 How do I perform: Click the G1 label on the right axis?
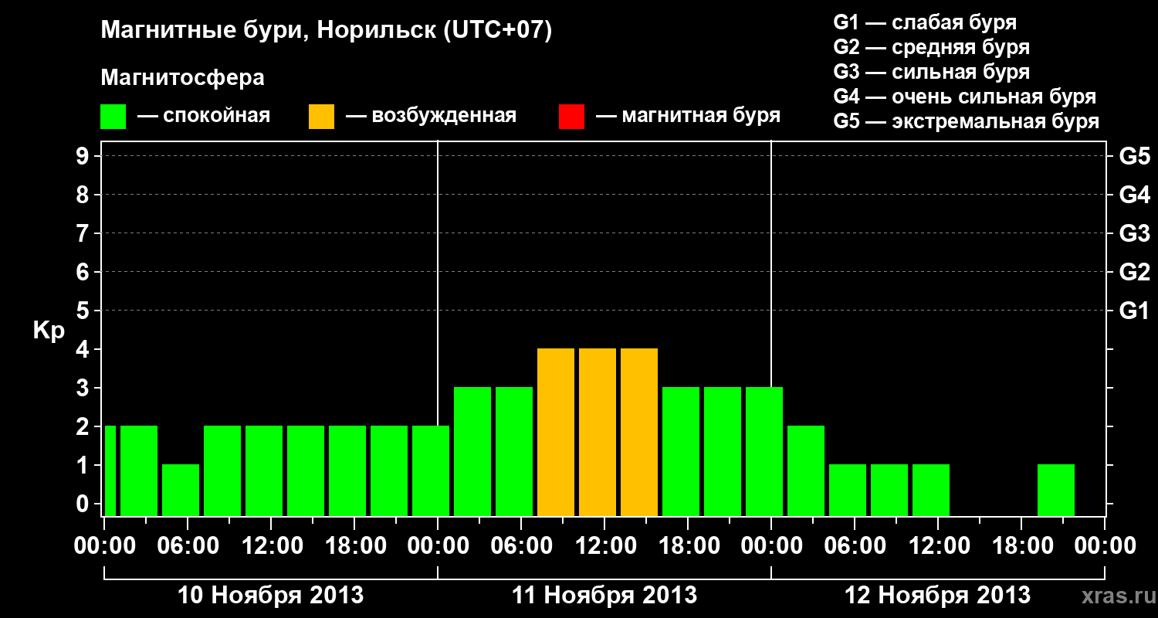point(1134,311)
